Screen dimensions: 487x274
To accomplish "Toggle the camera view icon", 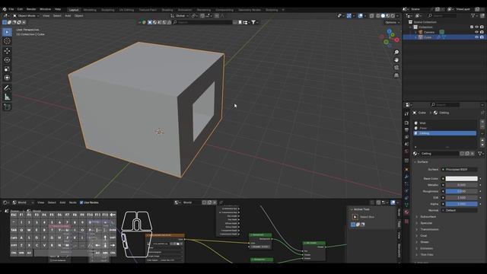I will (396, 68).
